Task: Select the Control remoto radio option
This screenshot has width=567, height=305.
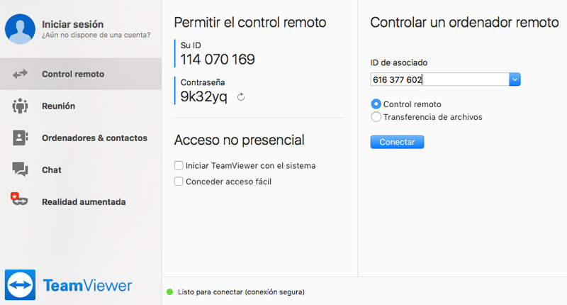Action: click(376, 104)
